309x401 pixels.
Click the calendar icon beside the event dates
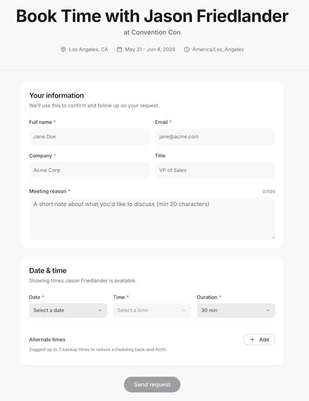coord(119,49)
